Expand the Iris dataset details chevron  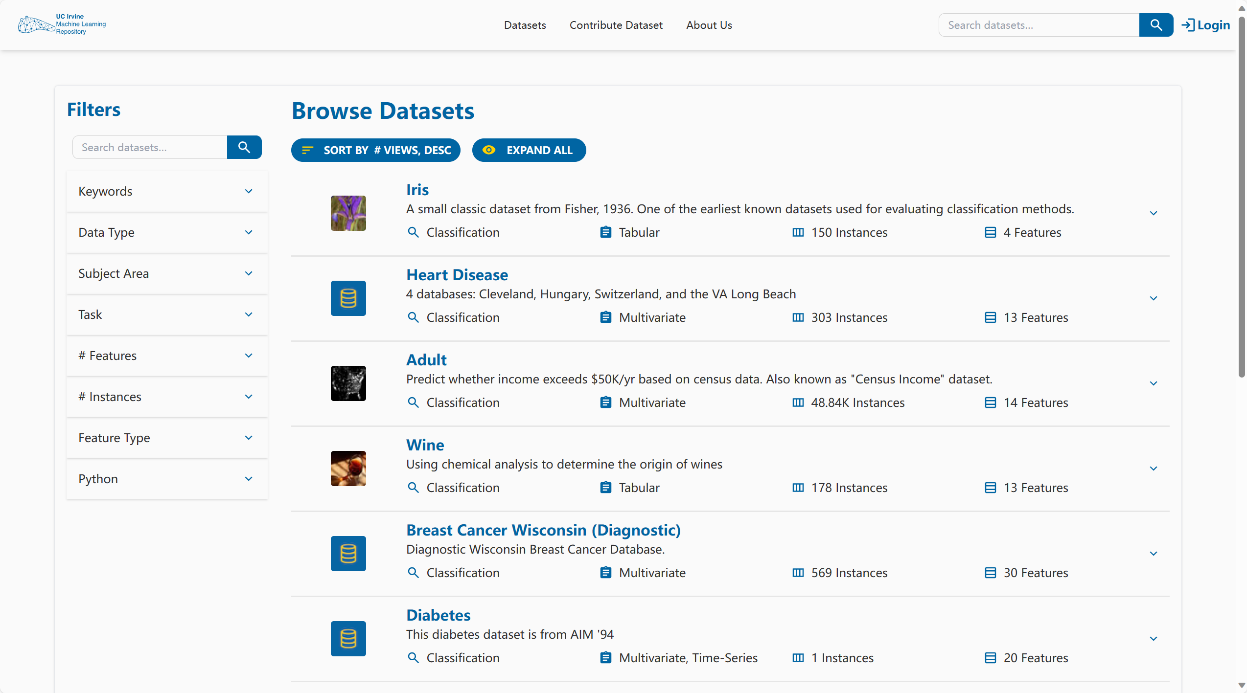pyautogui.click(x=1154, y=213)
